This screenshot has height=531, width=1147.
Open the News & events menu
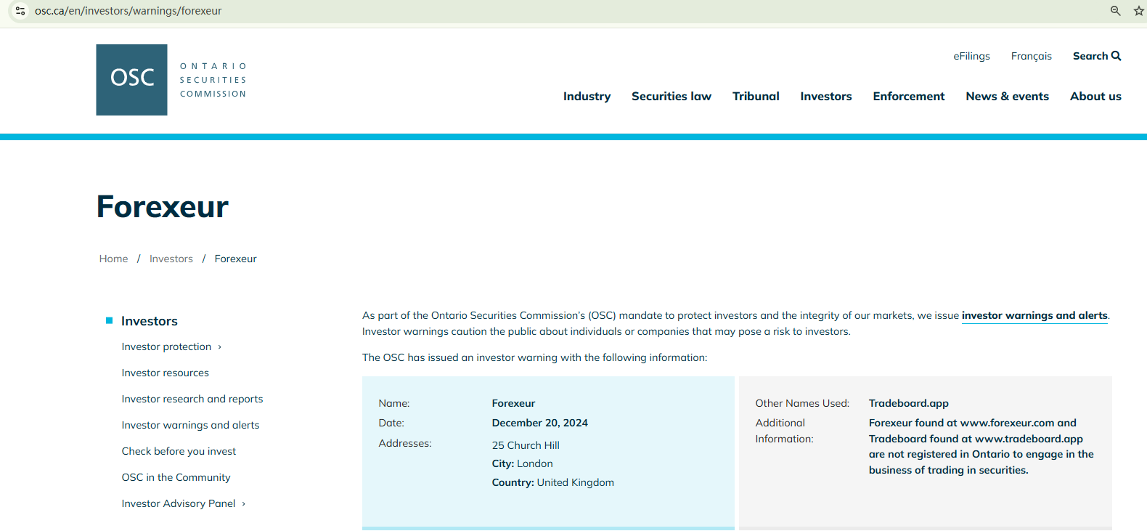[x=1008, y=96]
